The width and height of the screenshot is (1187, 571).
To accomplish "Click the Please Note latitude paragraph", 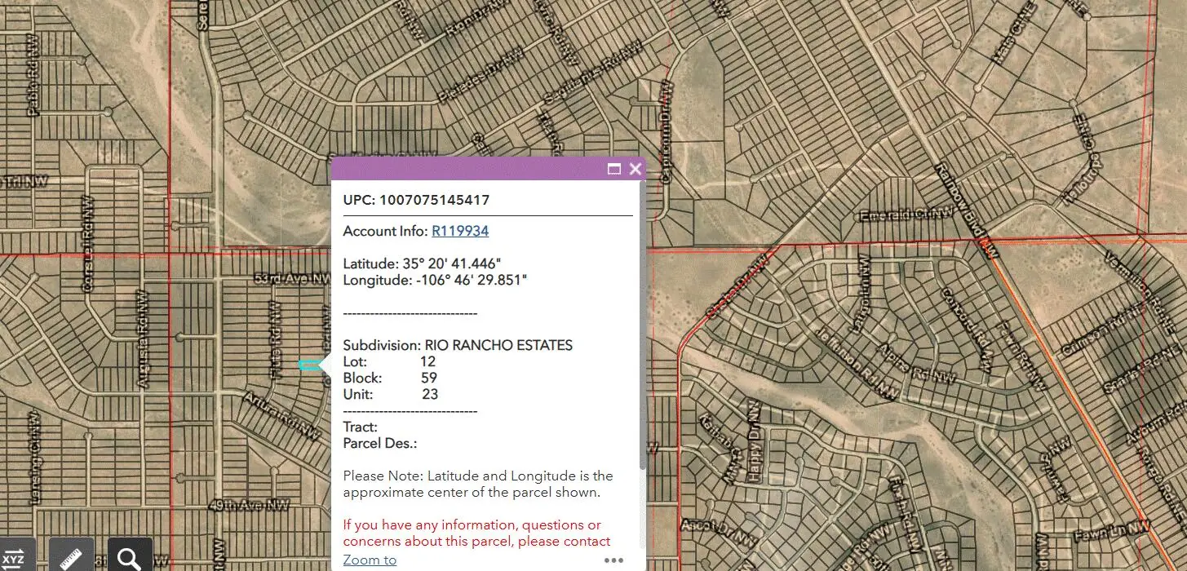I will [478, 484].
